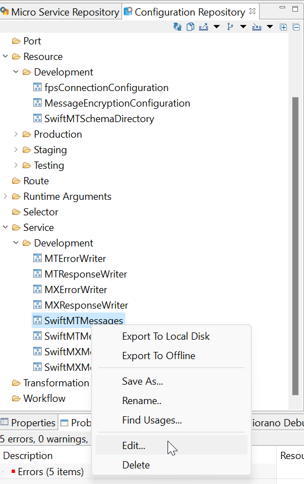The width and height of the screenshot is (304, 484).
Task: Click the Runtime Arguments folder icon
Action: 16,196
